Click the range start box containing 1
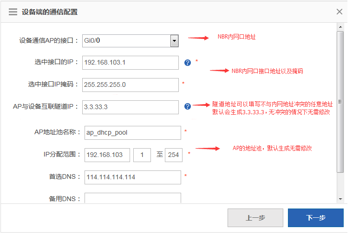 point(142,155)
